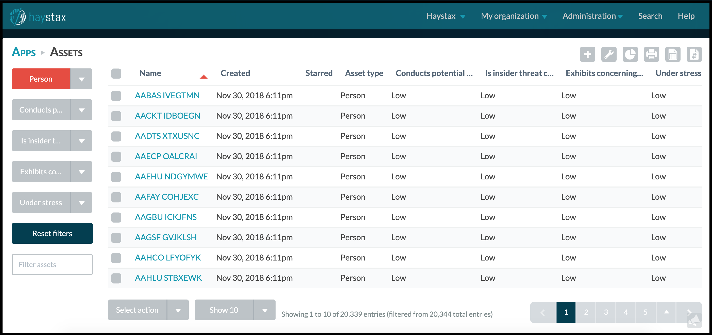Sort by Conducts potential ... column header

(x=434, y=73)
